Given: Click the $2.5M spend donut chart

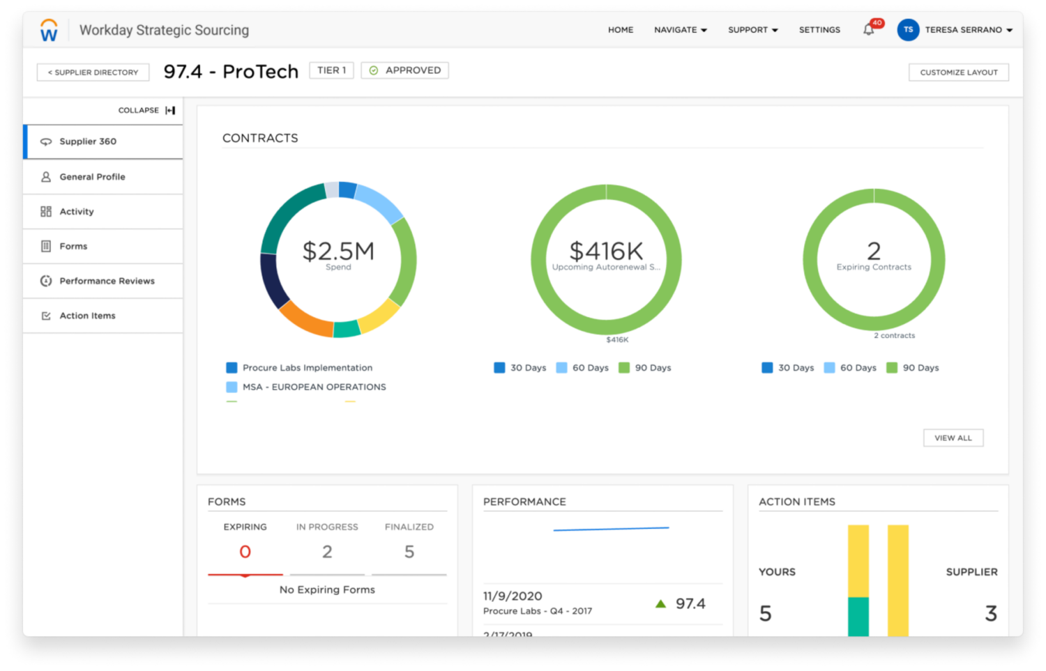Looking at the screenshot, I should (x=338, y=259).
